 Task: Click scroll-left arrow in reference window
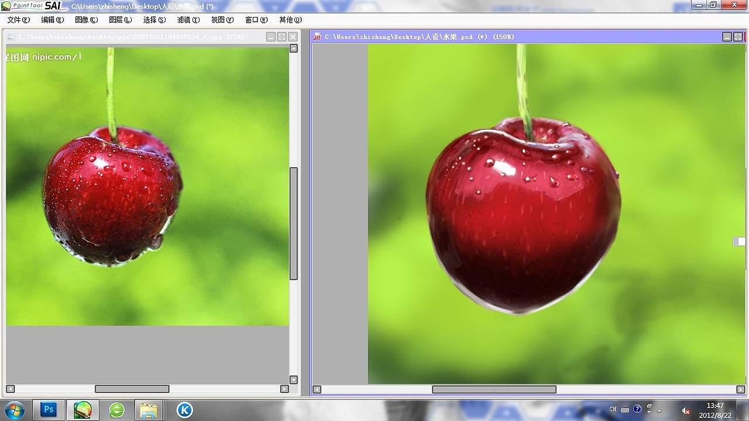pos(10,389)
